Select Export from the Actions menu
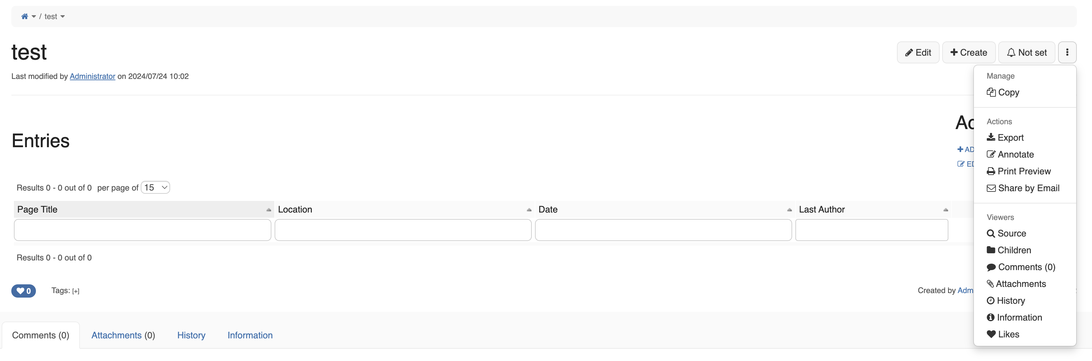This screenshot has height=361, width=1092. click(x=1005, y=138)
